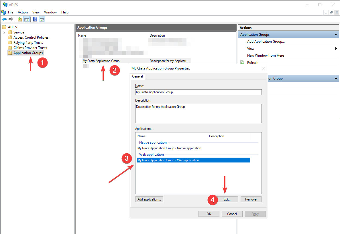The width and height of the screenshot is (340, 234).
Task: Open the Action menu
Action: click(23, 12)
